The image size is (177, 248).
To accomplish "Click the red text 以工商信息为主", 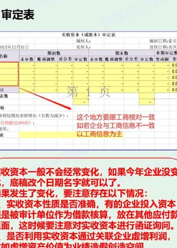I will coord(100,134).
